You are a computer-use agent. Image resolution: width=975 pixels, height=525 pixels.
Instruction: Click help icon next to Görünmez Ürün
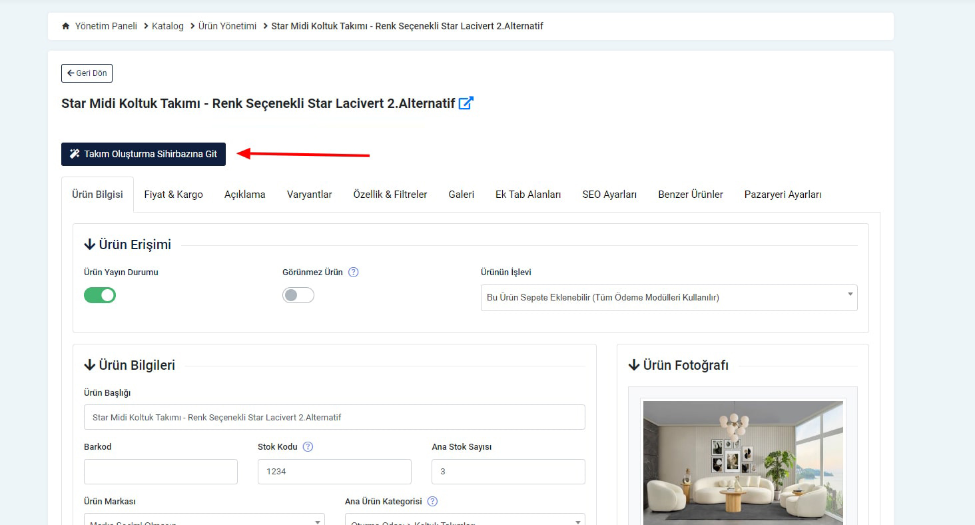pos(354,272)
